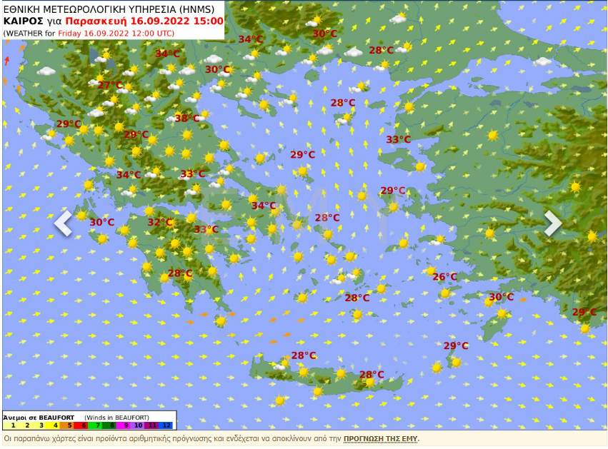The image size is (608, 449).
Task: Click the Friday 16.09.2022 12:00 UTC text
Action: 114,34
